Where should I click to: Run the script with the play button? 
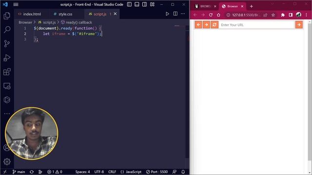pos(167,14)
